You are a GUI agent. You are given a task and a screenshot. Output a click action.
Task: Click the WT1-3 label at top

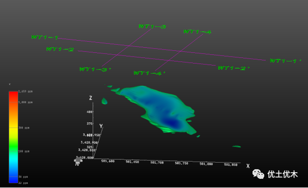pyautogui.click(x=152, y=26)
